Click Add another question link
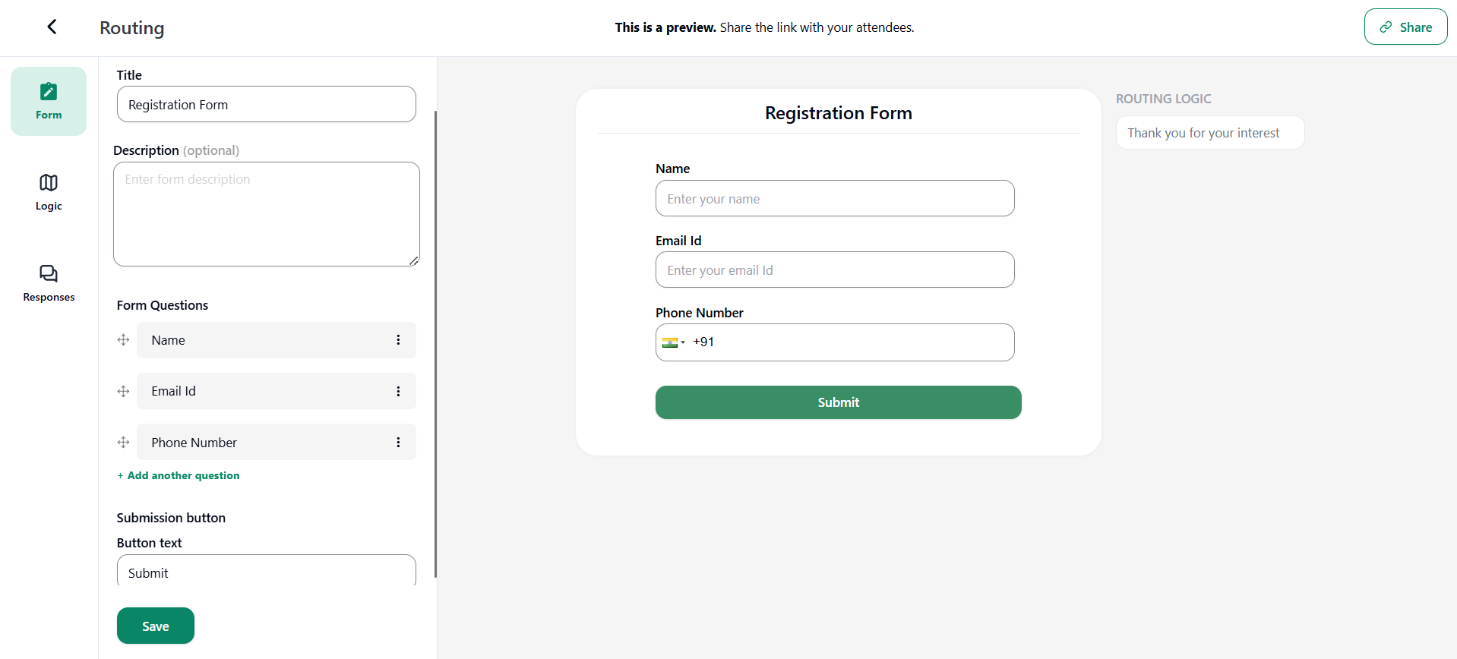This screenshot has height=659, width=1457. tap(179, 475)
